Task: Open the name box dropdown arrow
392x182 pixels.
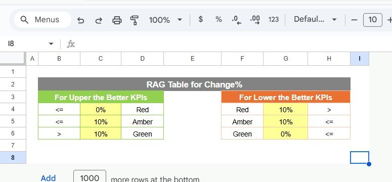Action: pyautogui.click(x=51, y=44)
